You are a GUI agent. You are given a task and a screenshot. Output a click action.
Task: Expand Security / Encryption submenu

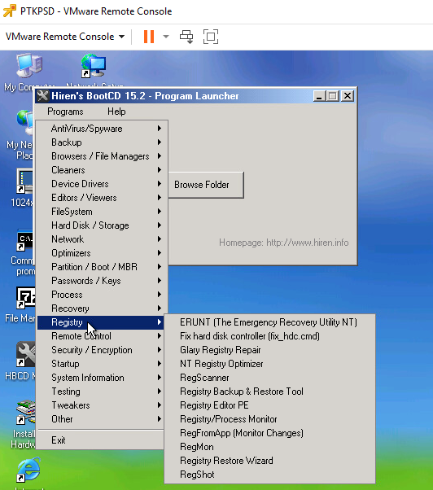tap(101, 350)
